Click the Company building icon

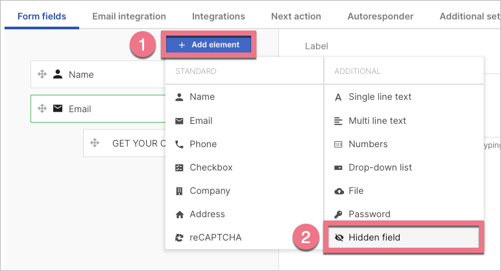[179, 191]
